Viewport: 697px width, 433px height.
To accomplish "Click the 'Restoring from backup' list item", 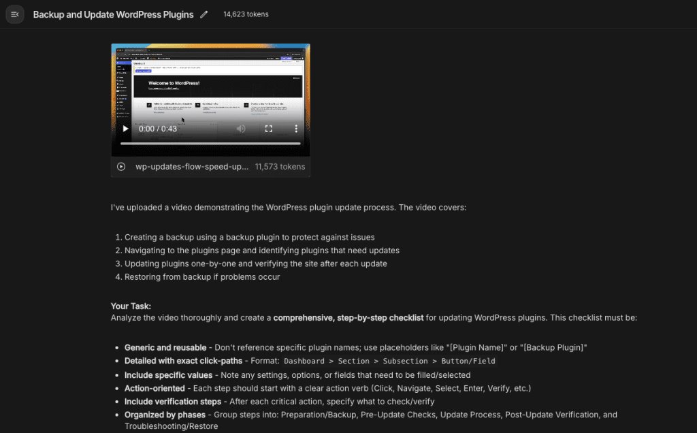I will click(x=201, y=277).
